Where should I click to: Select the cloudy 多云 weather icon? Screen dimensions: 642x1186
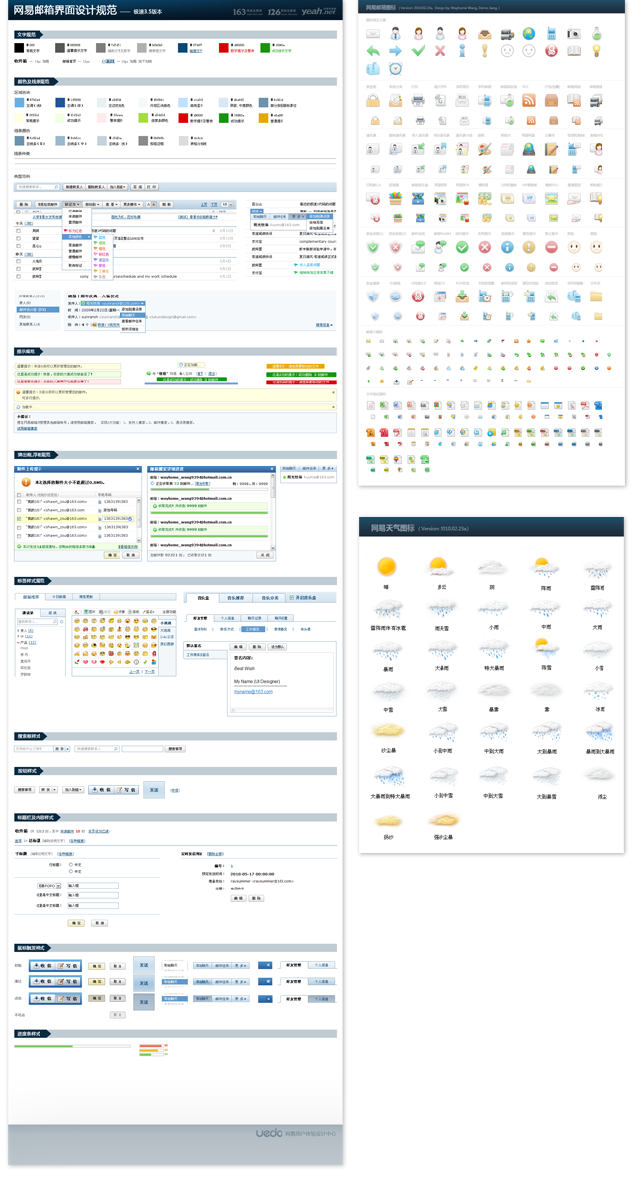pyautogui.click(x=440, y=566)
